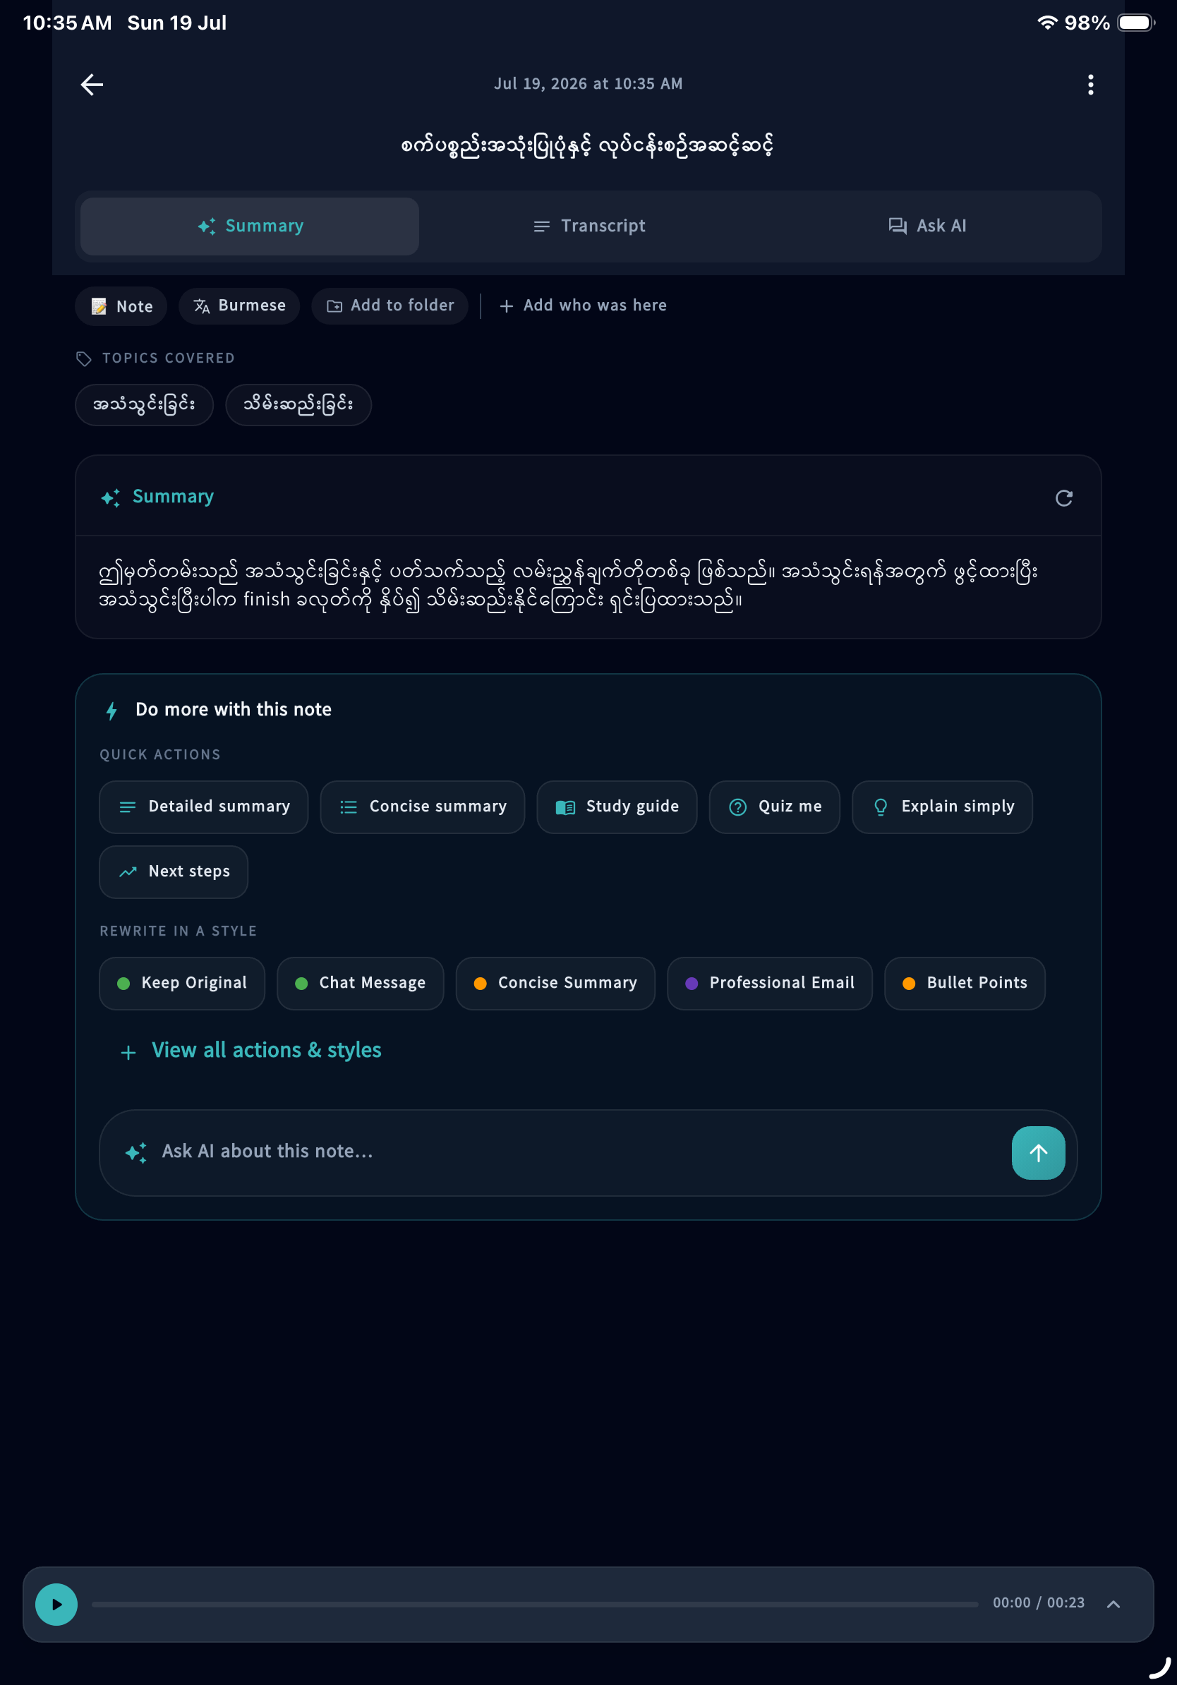Select the Summary tab
This screenshot has width=1177, height=1685.
click(x=250, y=226)
